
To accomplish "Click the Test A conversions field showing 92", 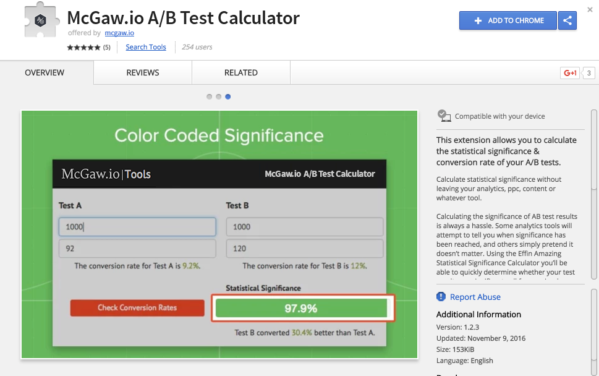I will [137, 249].
